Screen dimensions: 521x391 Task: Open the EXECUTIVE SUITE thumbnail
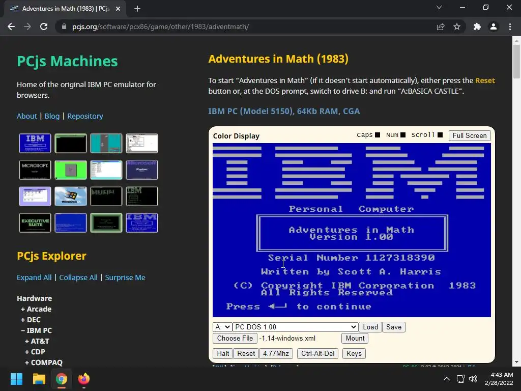pyautogui.click(x=35, y=223)
